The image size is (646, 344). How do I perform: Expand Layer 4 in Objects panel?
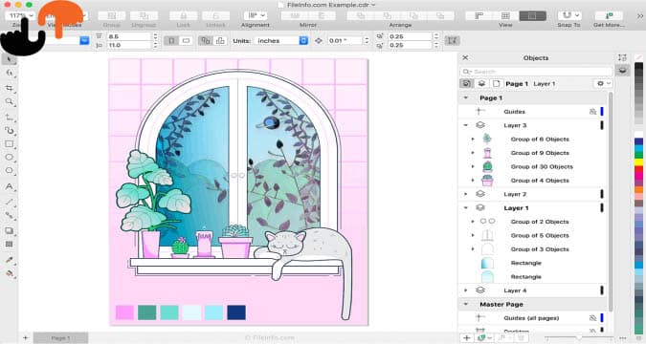[x=466, y=290]
